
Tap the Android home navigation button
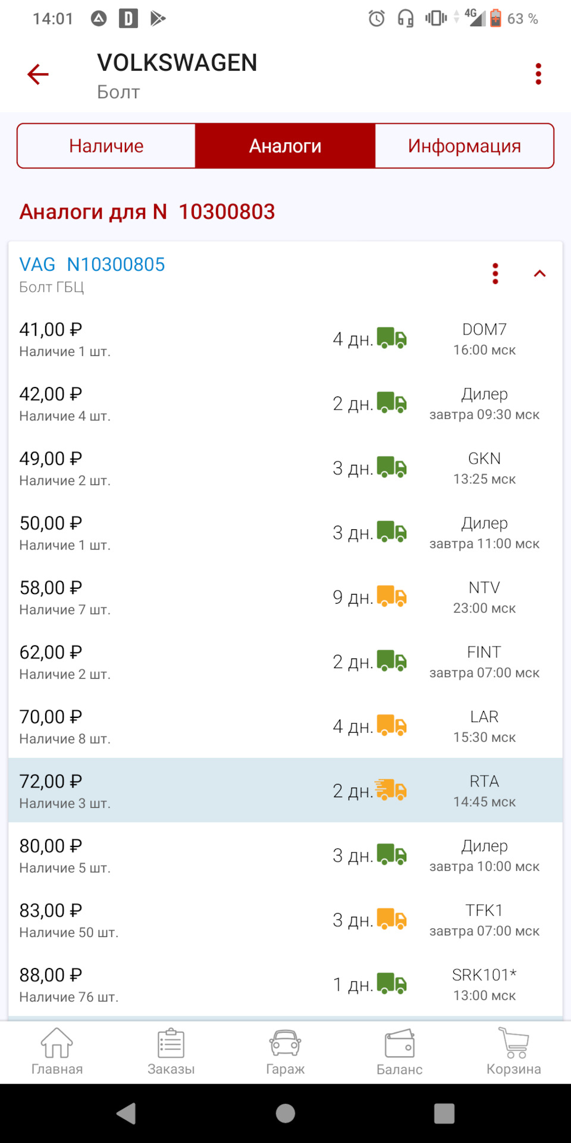[285, 1113]
